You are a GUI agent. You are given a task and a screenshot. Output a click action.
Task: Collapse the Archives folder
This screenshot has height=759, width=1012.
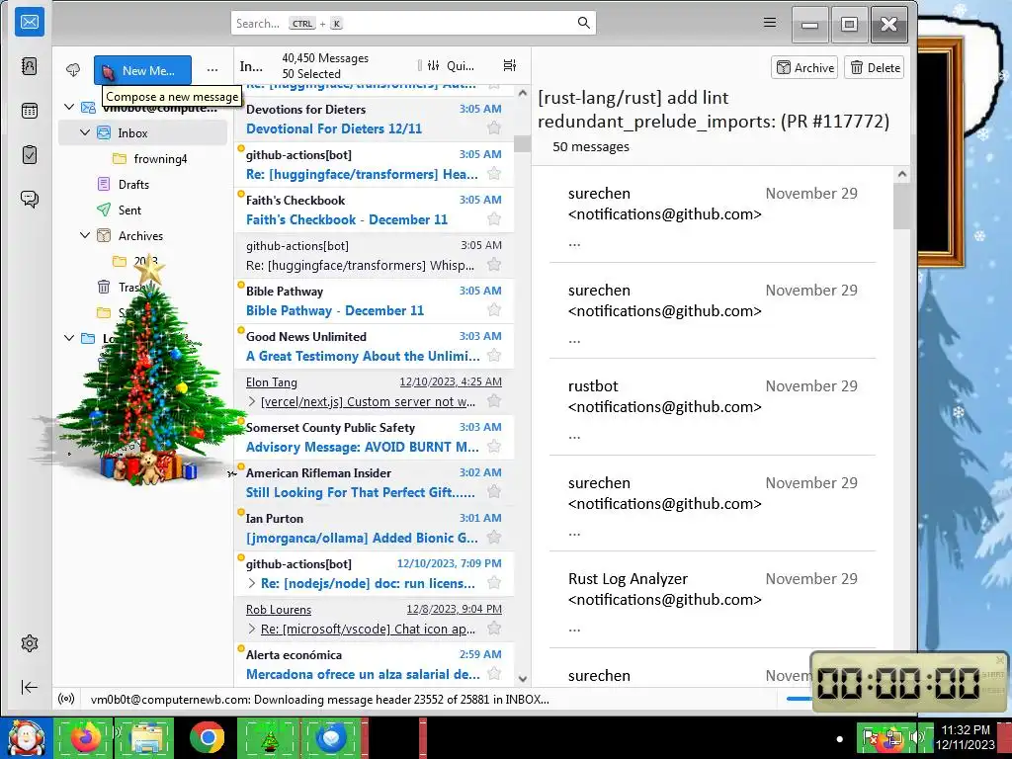[85, 235]
